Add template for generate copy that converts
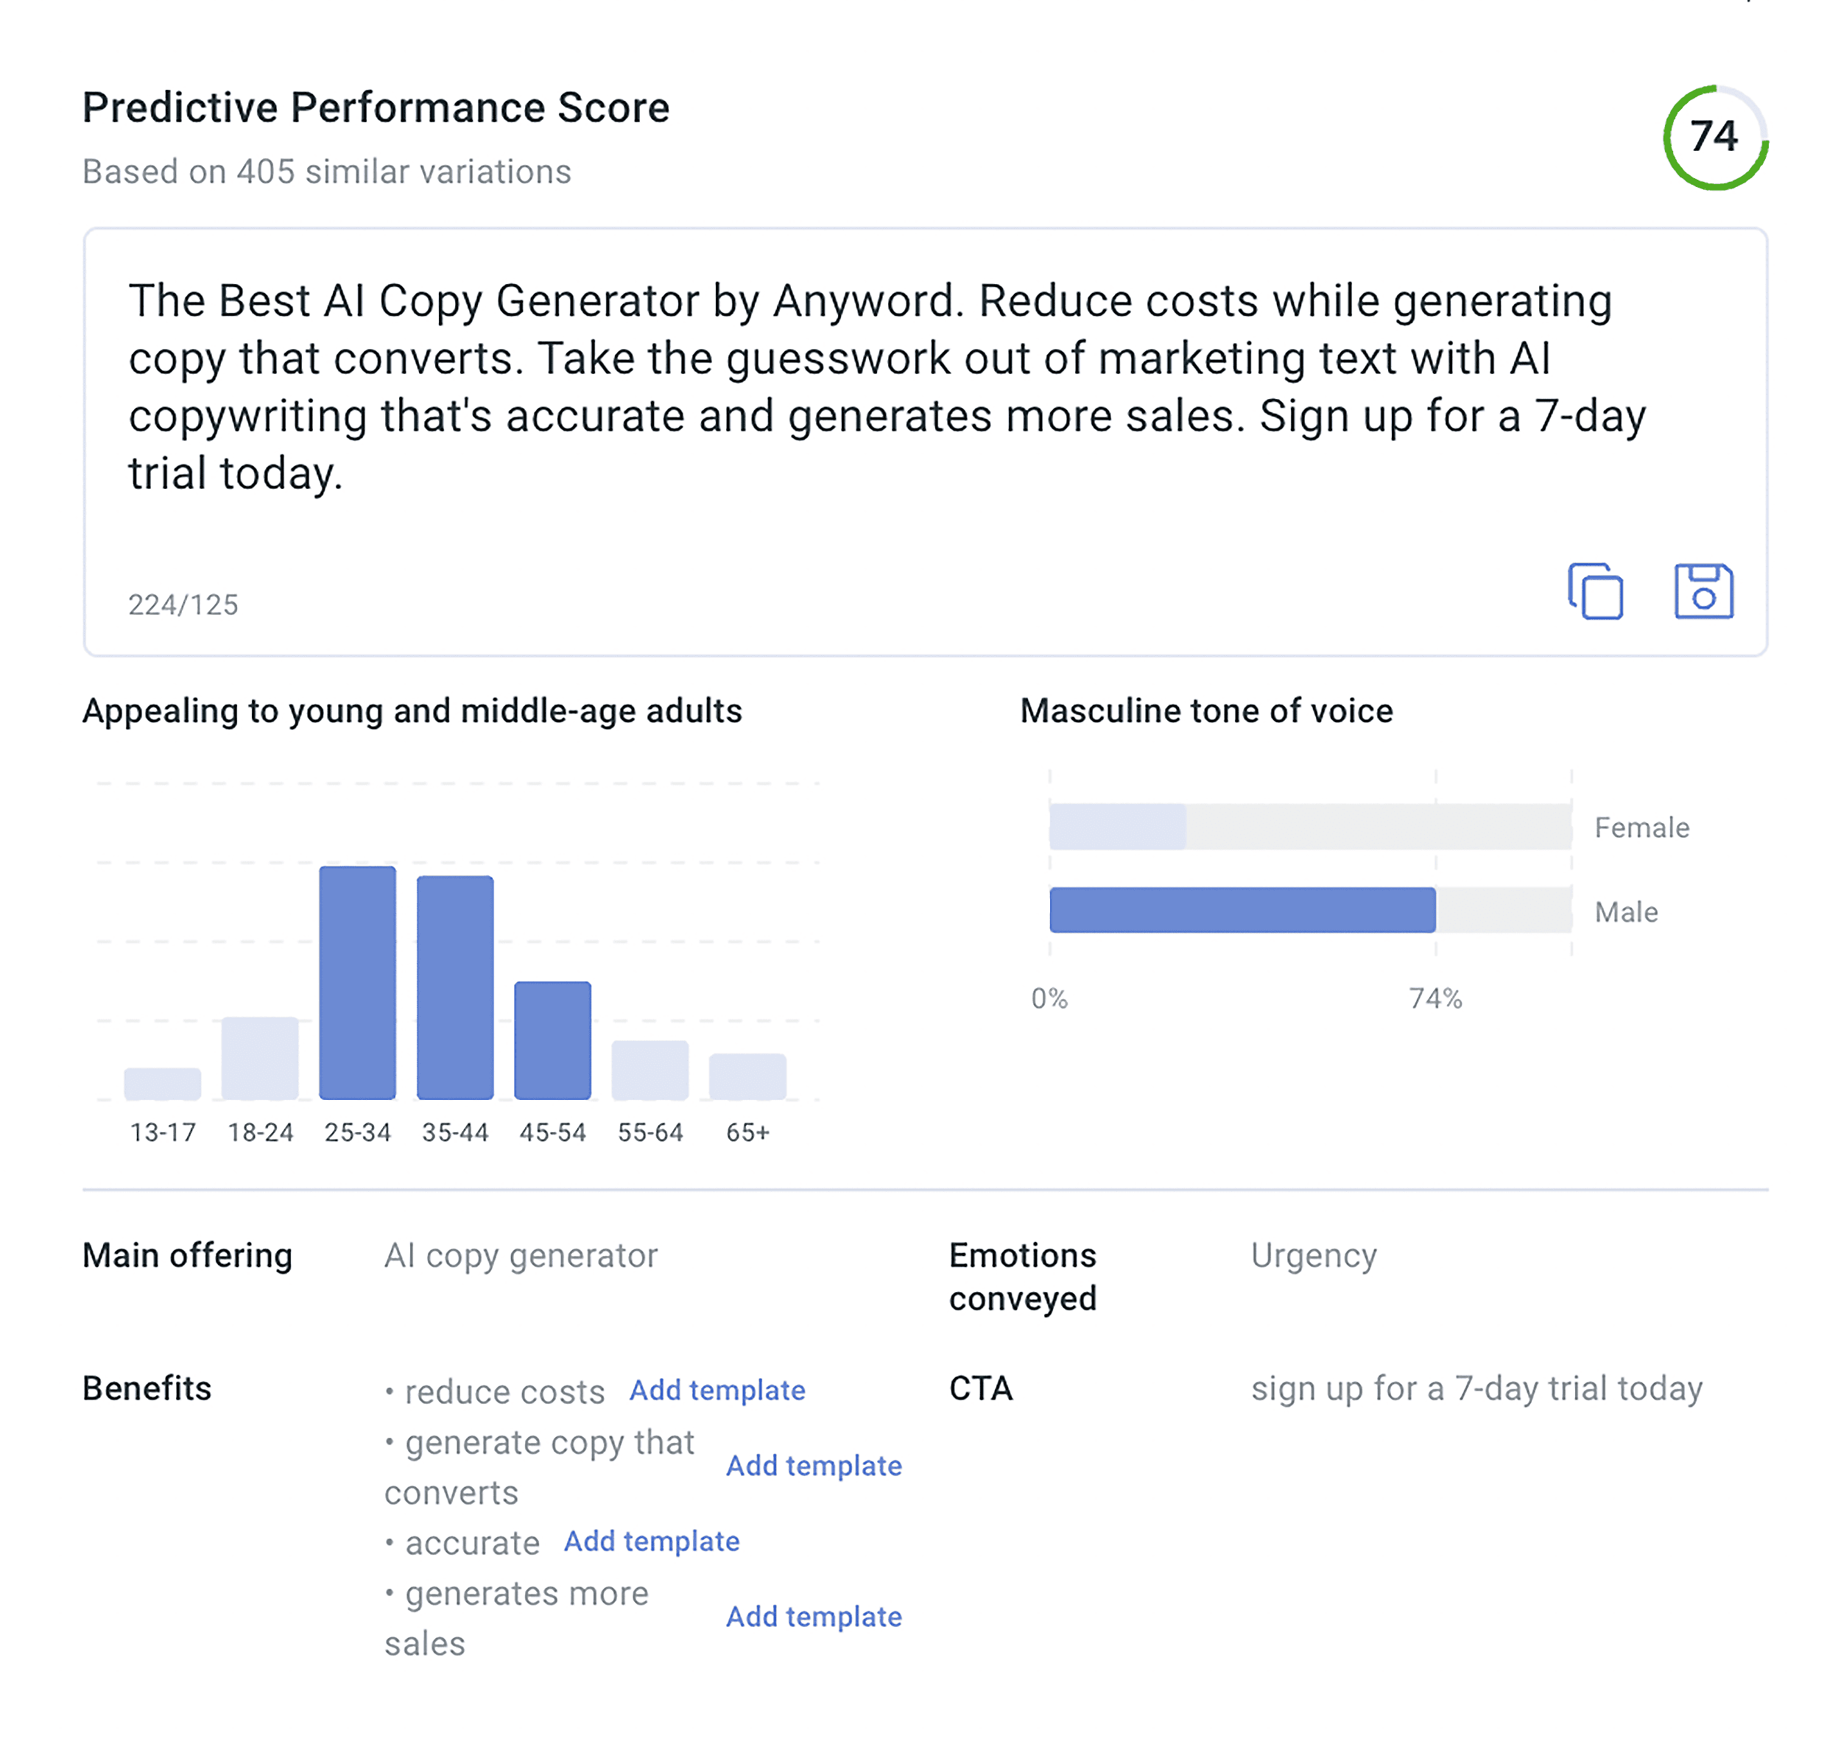The width and height of the screenshot is (1841, 1747). tap(814, 1465)
